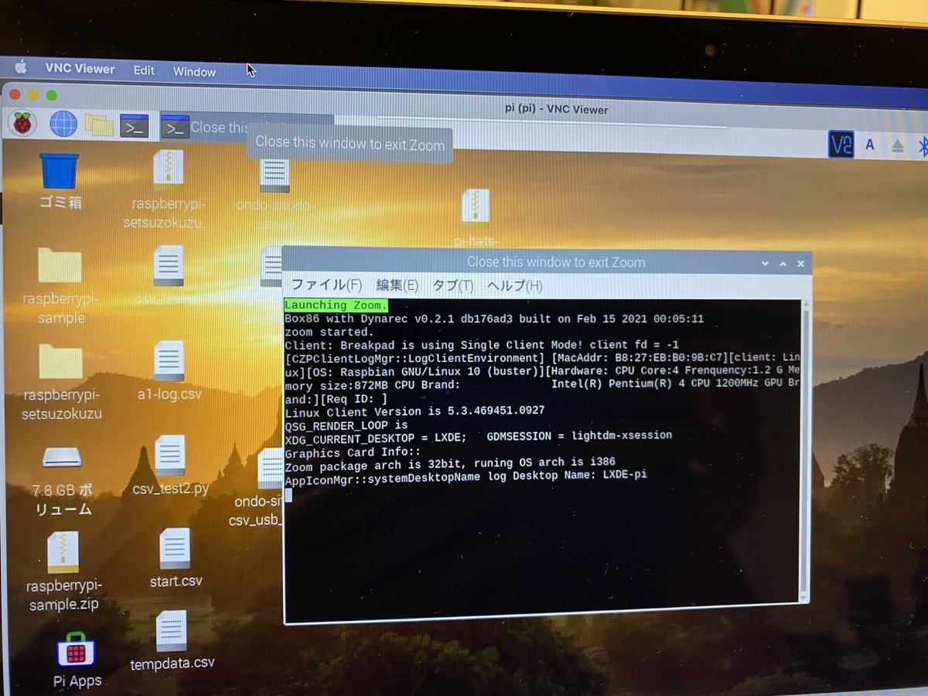Click the scroll-up arrow of the terminal scrollbar

[x=804, y=305]
